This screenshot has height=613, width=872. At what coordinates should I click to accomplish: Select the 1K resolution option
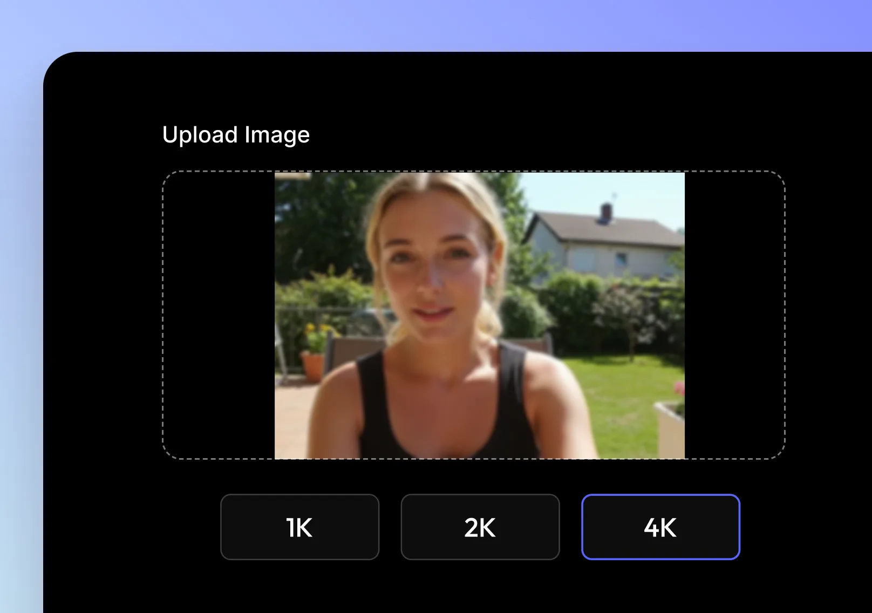tap(299, 527)
